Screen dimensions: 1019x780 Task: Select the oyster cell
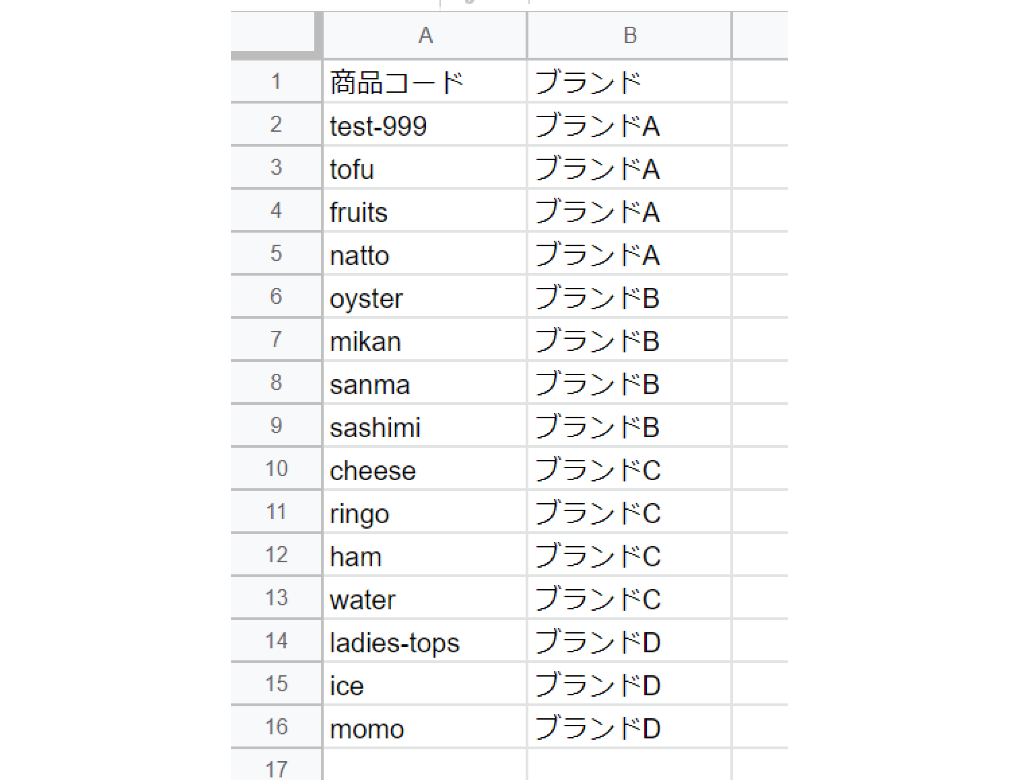(x=424, y=298)
